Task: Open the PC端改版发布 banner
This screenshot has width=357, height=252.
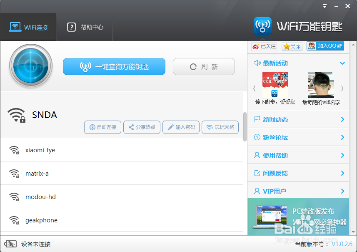Action: tap(298, 217)
